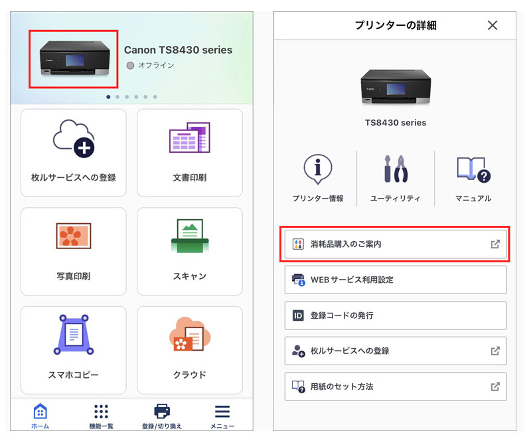Click 消耗品購入のご案内 button
The height and width of the screenshot is (441, 531).
395,244
